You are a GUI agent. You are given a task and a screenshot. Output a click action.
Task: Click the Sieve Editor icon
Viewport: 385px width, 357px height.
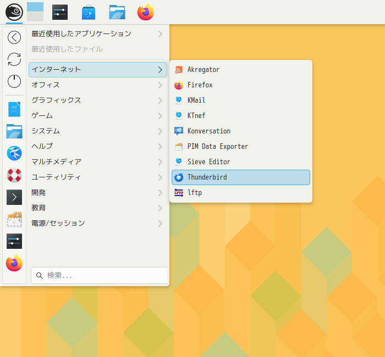coord(179,162)
